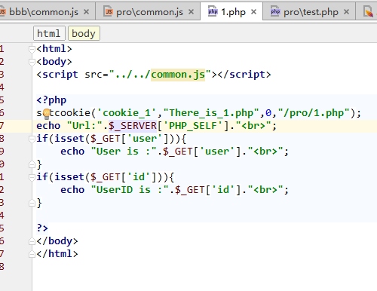Click the PHP file icon of 1.php tab
Image resolution: width=377 pixels, height=291 pixels.
click(213, 11)
